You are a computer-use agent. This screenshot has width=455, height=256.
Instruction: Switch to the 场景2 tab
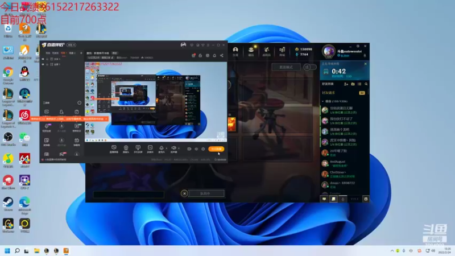point(72,53)
